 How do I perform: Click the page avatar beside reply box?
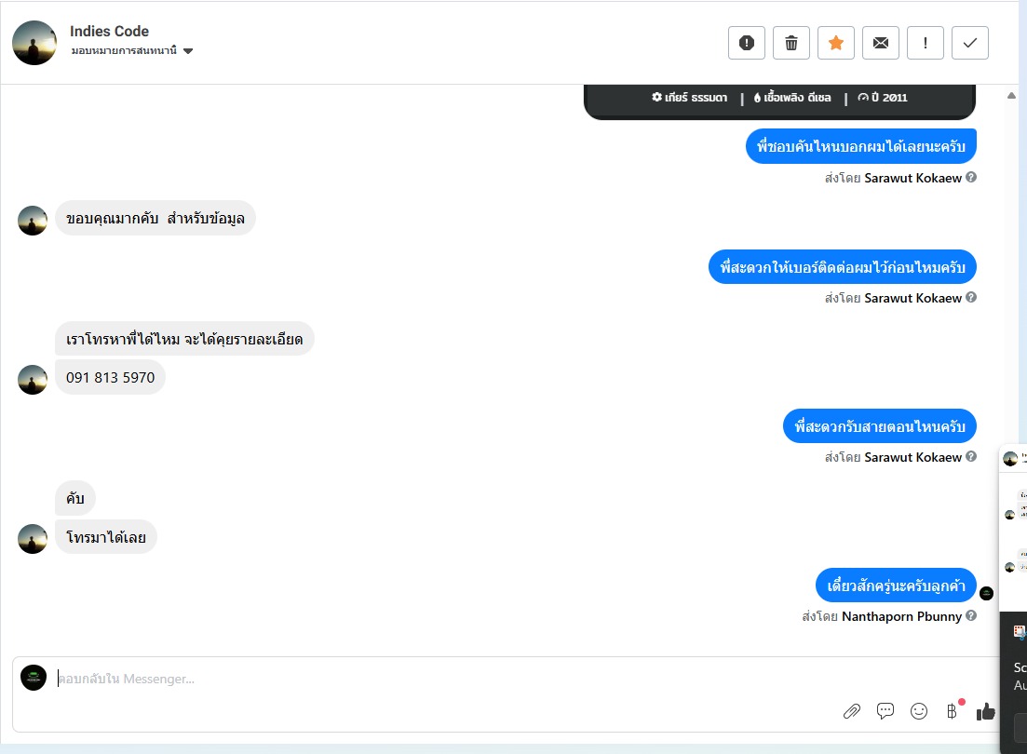coord(34,678)
